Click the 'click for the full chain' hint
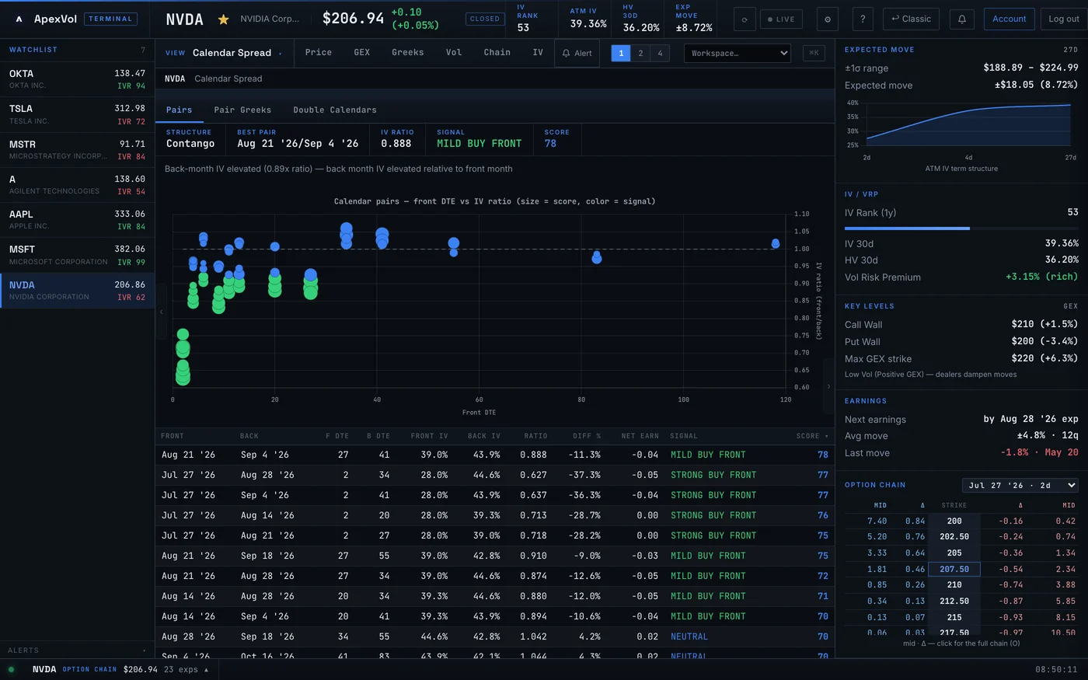 (x=961, y=643)
